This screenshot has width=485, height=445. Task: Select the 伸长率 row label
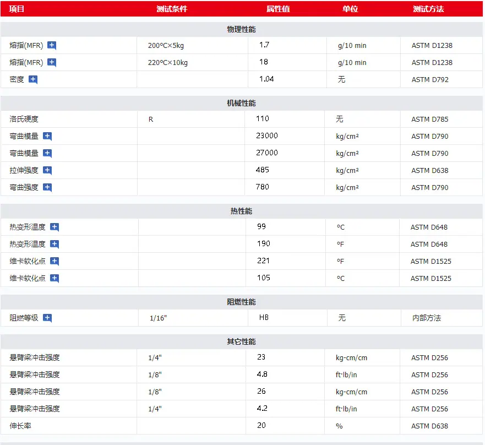click(20, 426)
